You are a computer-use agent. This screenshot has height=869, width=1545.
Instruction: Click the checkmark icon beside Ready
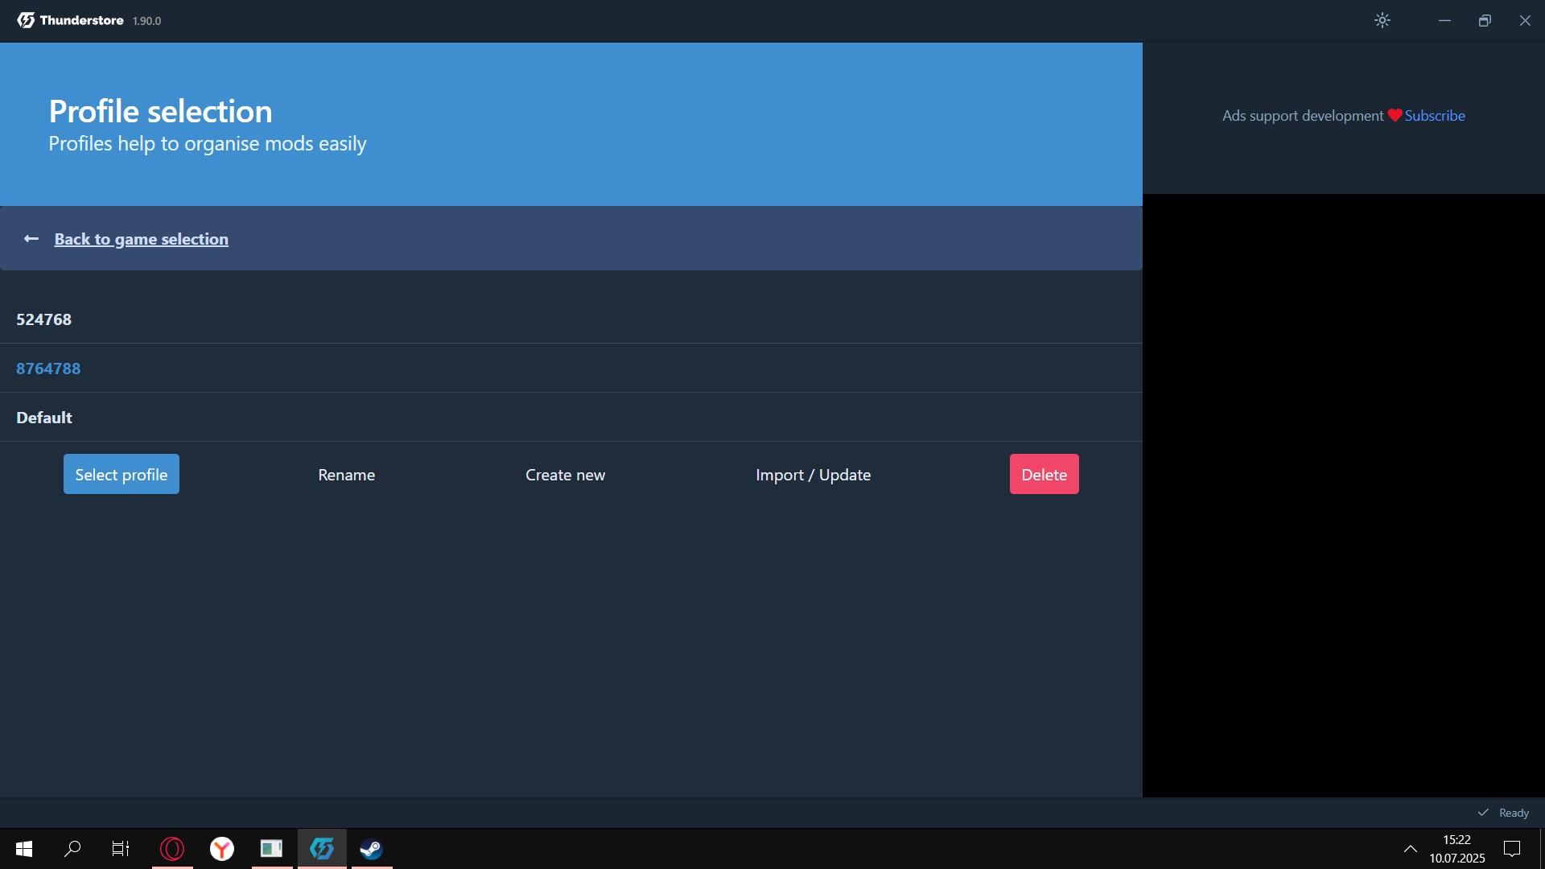pos(1483,813)
